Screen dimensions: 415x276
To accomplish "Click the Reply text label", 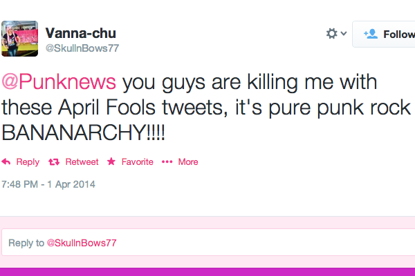I will click(28, 162).
